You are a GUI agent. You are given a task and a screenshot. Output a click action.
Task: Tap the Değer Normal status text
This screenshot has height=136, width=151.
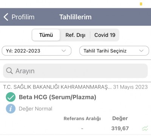coord(35,109)
